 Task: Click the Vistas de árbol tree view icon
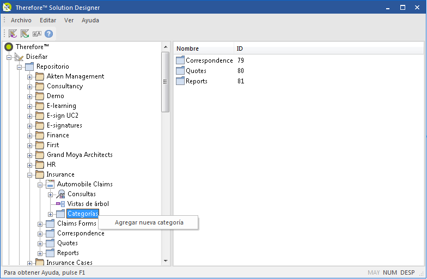point(60,204)
